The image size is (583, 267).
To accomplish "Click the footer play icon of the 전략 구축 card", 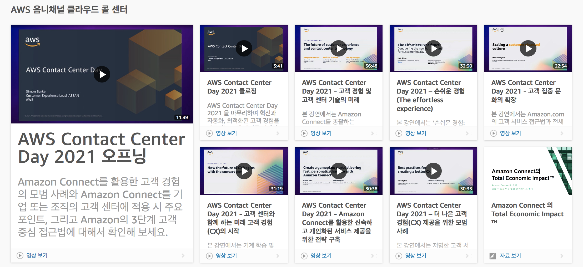I will (x=304, y=256).
